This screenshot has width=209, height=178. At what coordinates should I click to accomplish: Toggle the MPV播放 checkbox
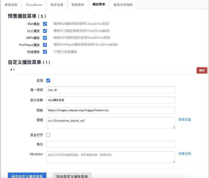pos(45,37)
